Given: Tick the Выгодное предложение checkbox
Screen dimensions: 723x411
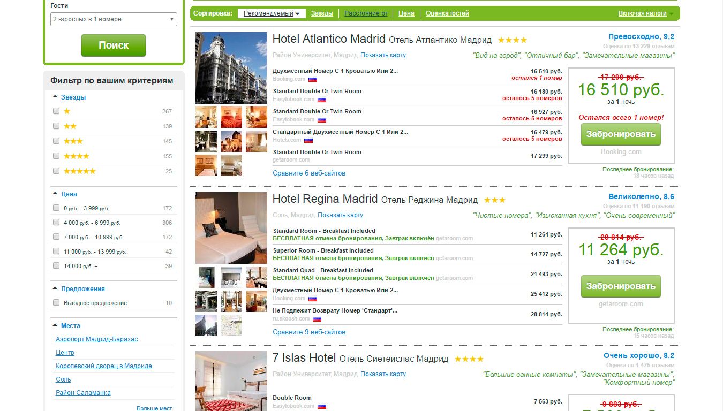Looking at the screenshot, I should [56, 302].
